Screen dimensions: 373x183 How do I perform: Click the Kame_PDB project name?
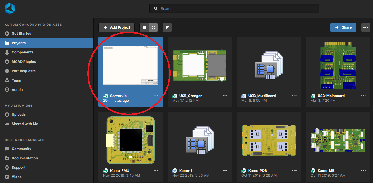click(x=258, y=171)
